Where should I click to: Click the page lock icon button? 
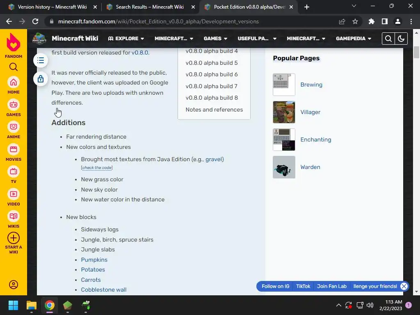tap(41, 79)
